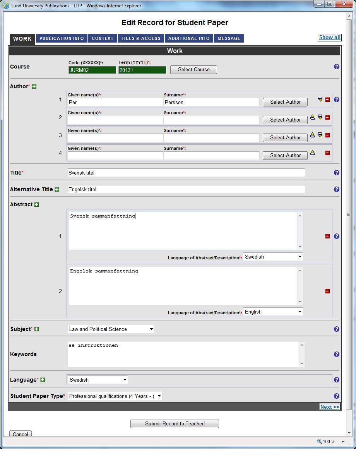Open help for the Course field
The image size is (356, 449).
pos(337,67)
